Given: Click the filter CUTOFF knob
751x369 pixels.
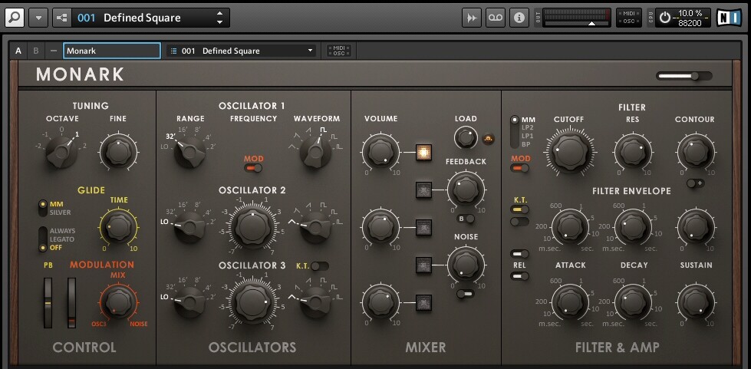Looking at the screenshot, I should 569,151.
